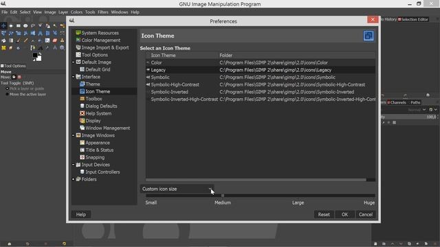
Task: Choose 'Move the active layer' radio
Action: 8,95
